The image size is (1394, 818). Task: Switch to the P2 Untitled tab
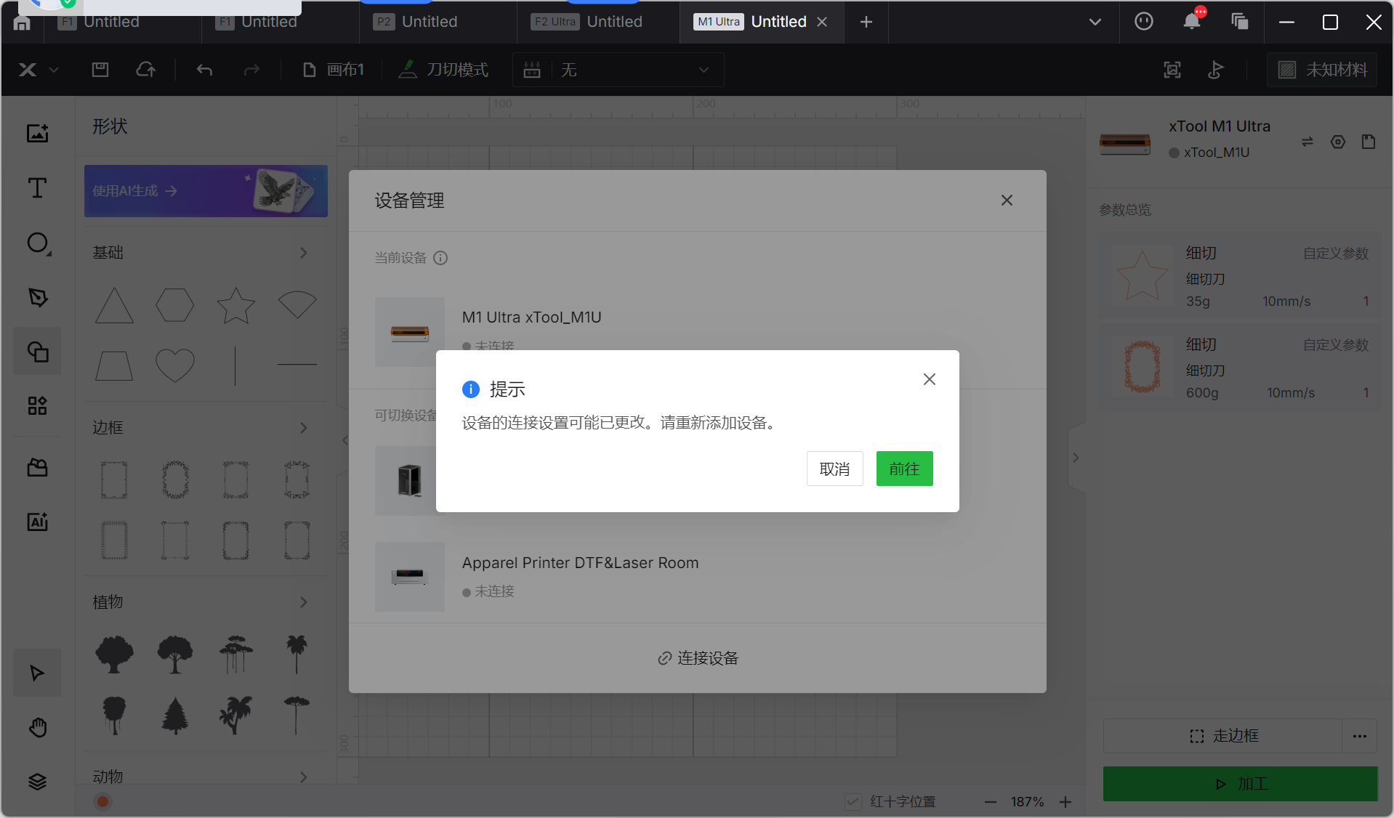(x=416, y=22)
